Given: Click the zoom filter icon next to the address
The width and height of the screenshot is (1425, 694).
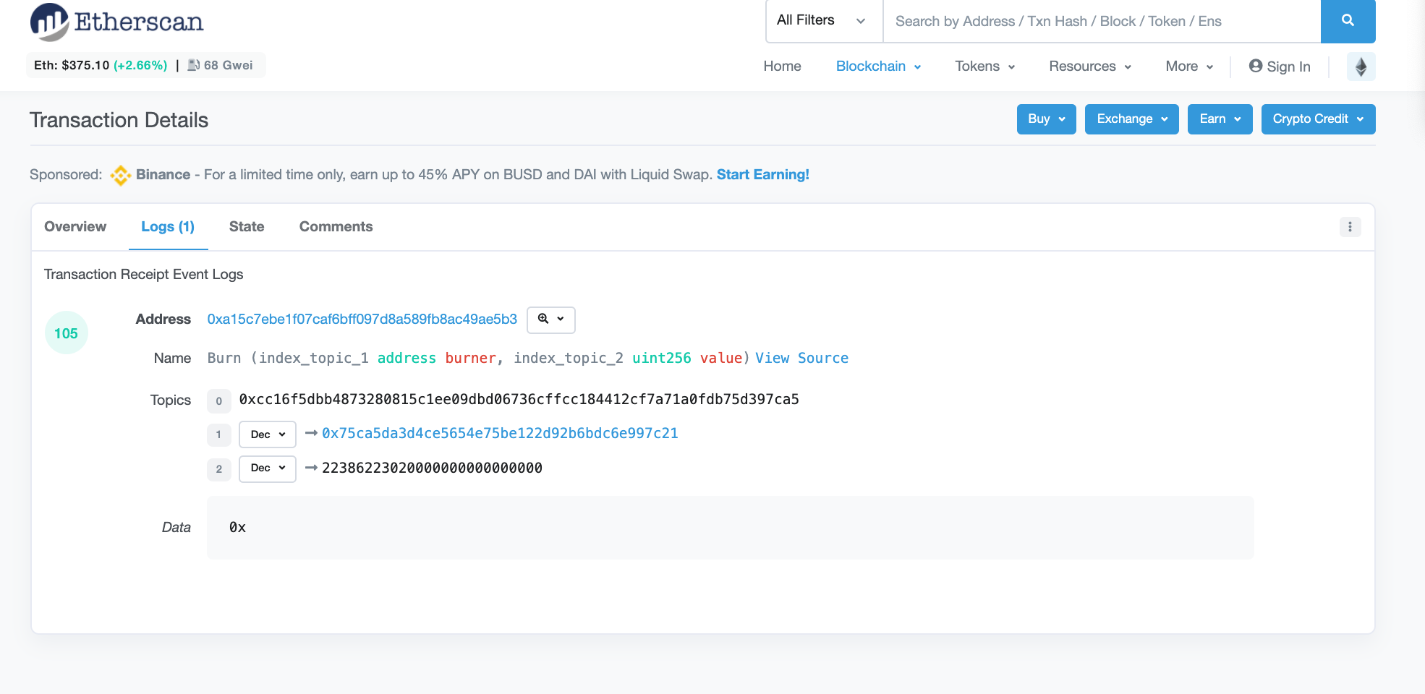Looking at the screenshot, I should point(550,320).
